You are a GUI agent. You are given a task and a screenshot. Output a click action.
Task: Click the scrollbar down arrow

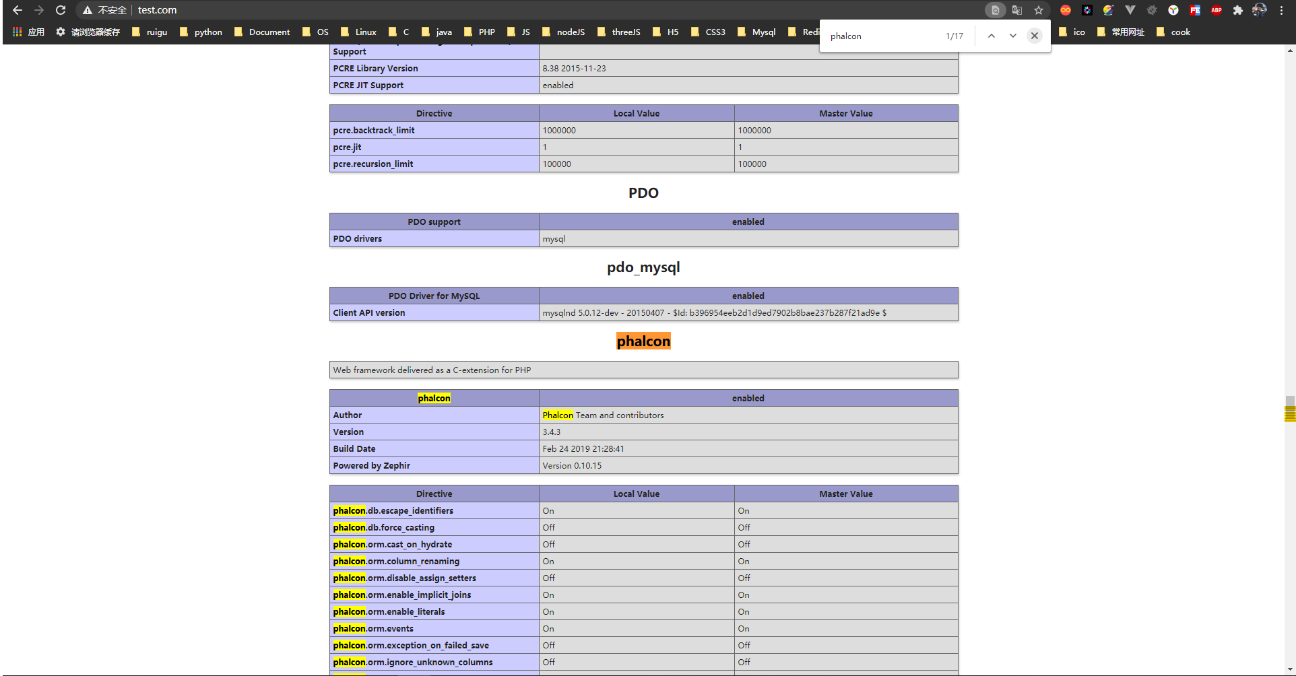tap(1290, 670)
